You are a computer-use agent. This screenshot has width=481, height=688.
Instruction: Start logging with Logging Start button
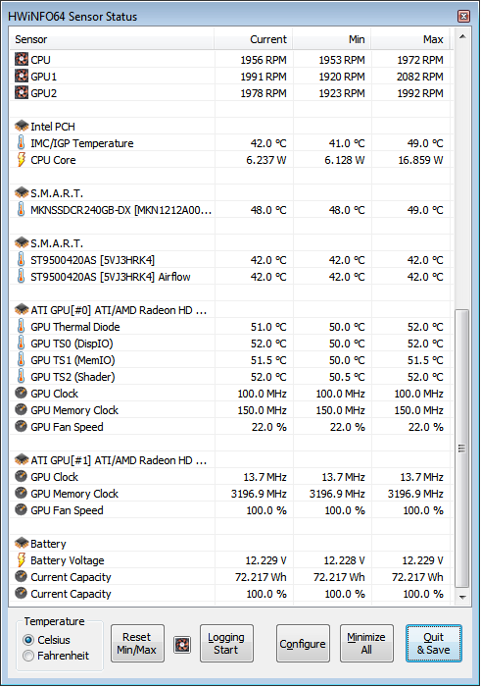click(x=226, y=643)
